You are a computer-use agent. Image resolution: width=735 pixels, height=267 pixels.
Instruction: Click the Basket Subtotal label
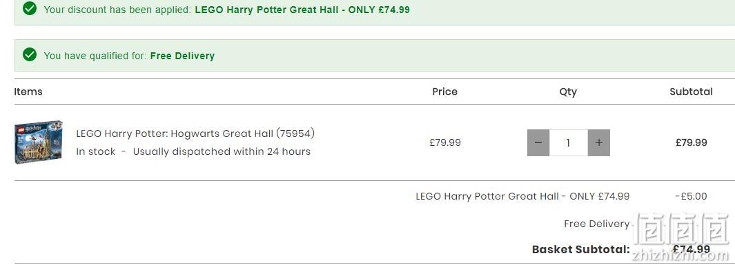click(581, 249)
